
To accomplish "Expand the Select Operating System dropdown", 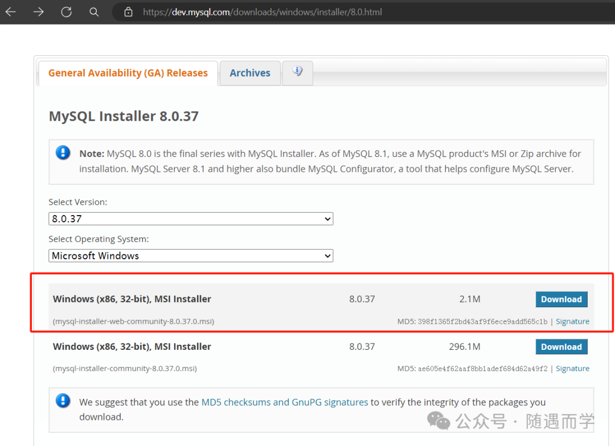I will 191,255.
